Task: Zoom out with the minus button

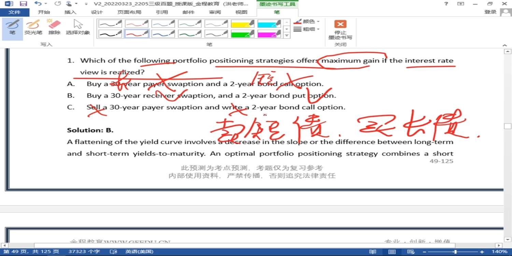Action: click(425, 252)
